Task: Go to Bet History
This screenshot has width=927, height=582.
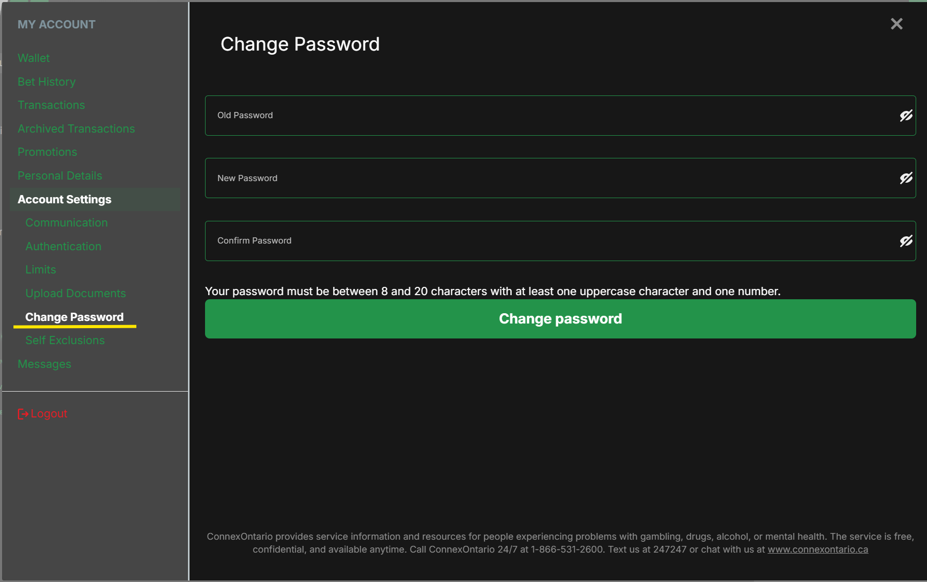Action: (x=46, y=82)
